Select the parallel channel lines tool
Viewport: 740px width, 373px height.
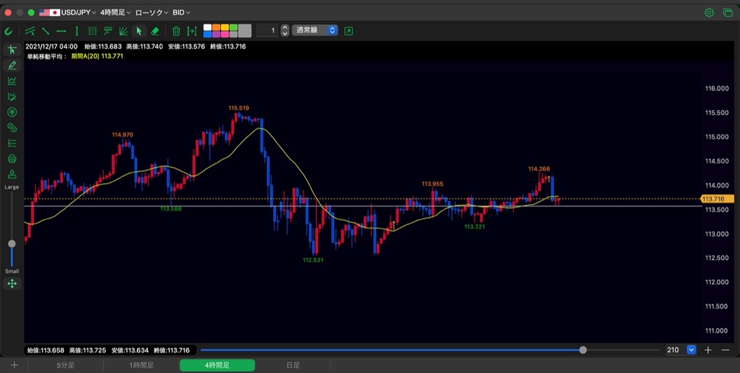coord(30,31)
